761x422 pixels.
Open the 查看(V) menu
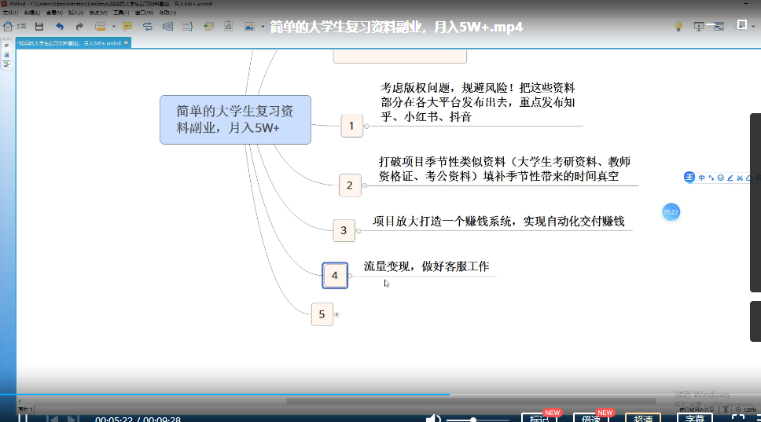click(54, 13)
